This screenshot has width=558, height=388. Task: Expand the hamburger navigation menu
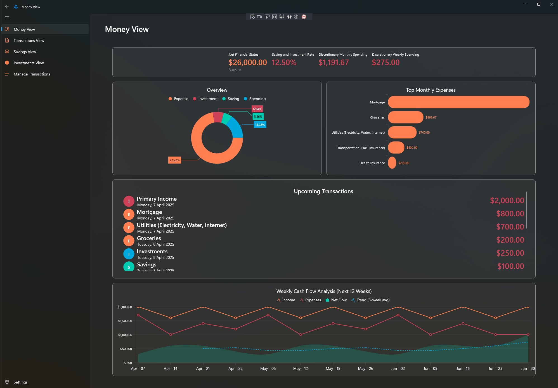point(7,18)
